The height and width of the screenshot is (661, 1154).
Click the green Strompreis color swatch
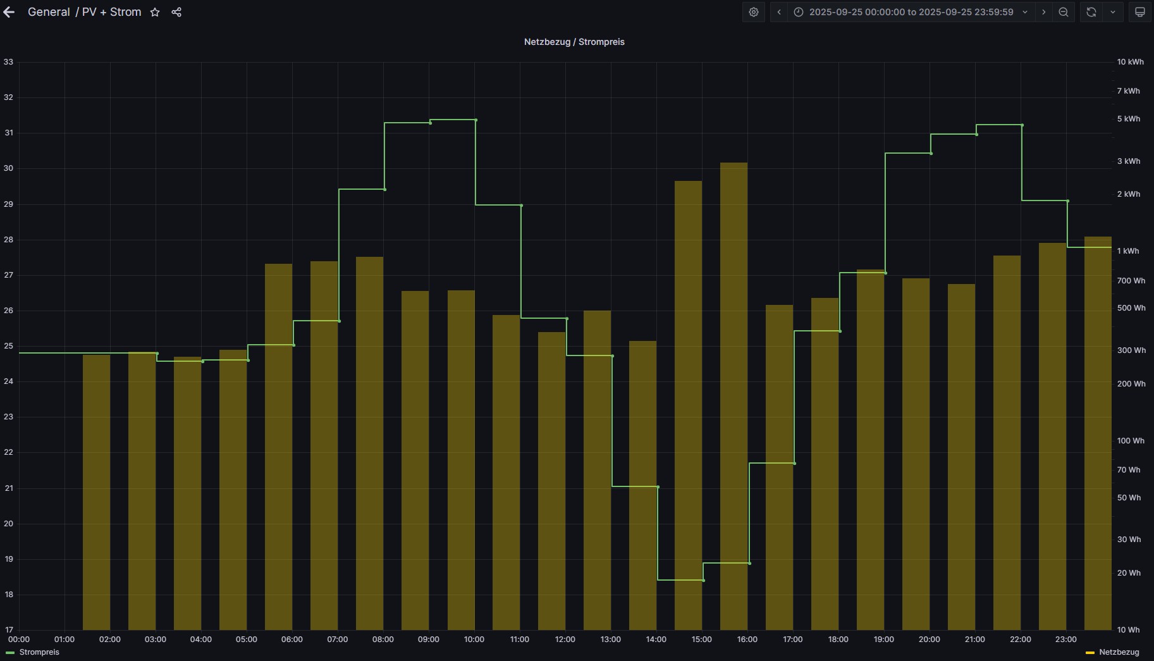pos(10,652)
